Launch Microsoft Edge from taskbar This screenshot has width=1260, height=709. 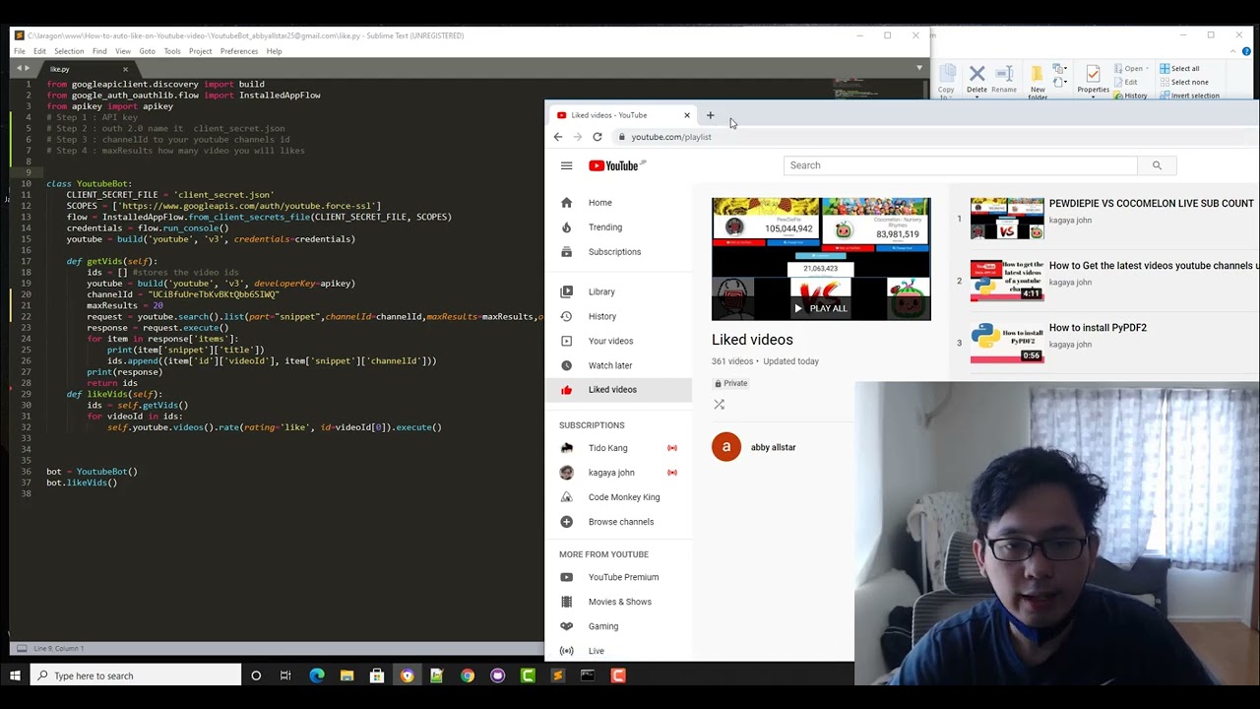pos(316,676)
